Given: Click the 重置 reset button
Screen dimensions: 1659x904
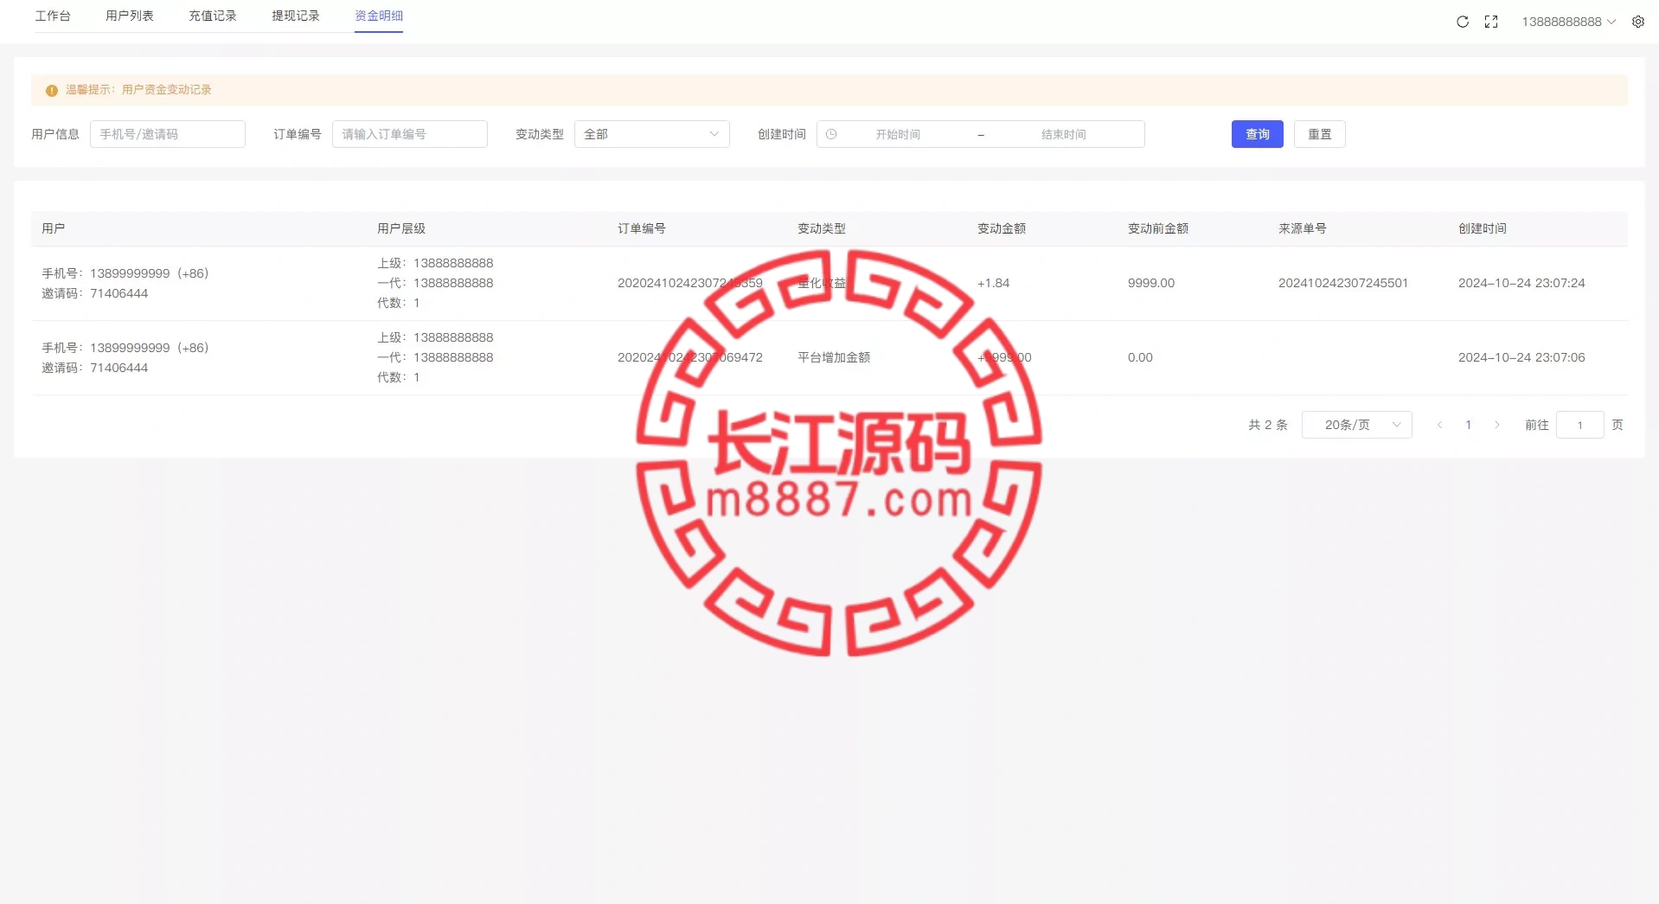Looking at the screenshot, I should click(x=1320, y=134).
